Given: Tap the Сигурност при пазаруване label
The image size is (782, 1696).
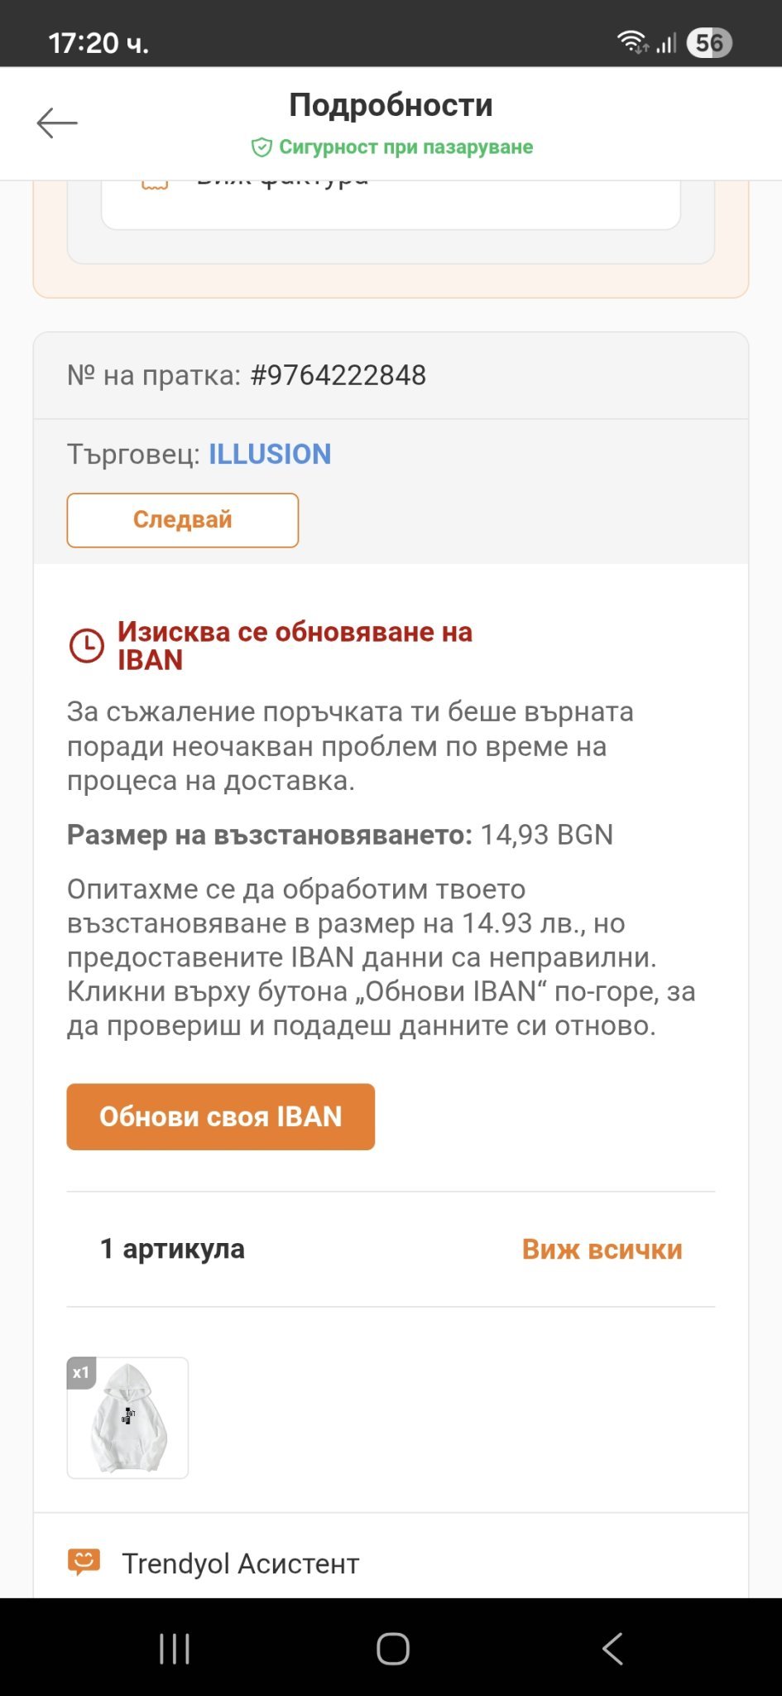Looking at the screenshot, I should pyautogui.click(x=405, y=147).
